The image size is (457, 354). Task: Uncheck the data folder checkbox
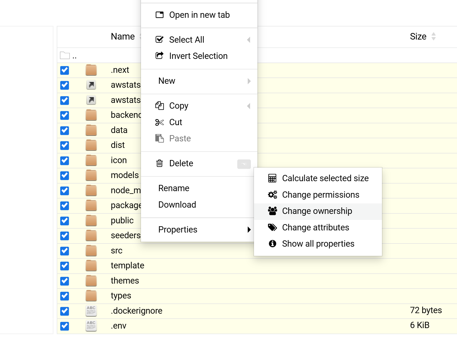[x=65, y=130]
